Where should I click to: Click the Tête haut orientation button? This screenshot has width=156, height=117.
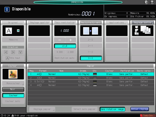pyautogui.click(x=13, y=58)
